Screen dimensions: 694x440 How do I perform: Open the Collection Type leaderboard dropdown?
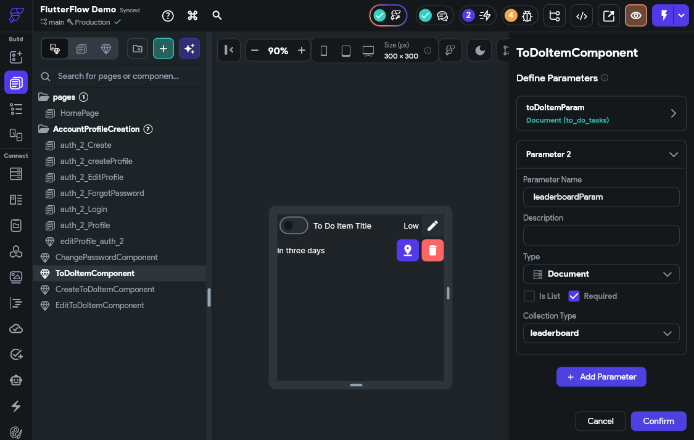(601, 333)
